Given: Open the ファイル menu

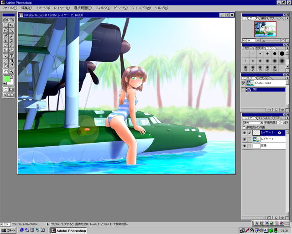Looking at the screenshot, I should (x=9, y=8).
